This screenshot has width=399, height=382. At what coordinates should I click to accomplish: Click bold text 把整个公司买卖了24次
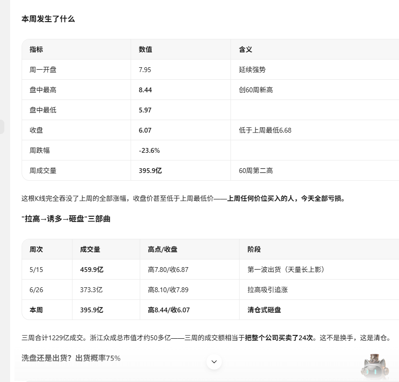tap(278, 338)
